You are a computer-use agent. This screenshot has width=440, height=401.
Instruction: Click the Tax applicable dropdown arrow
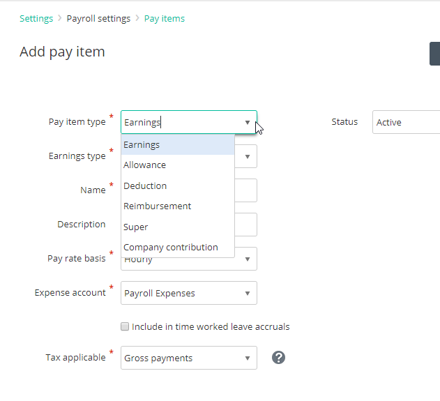click(x=248, y=358)
